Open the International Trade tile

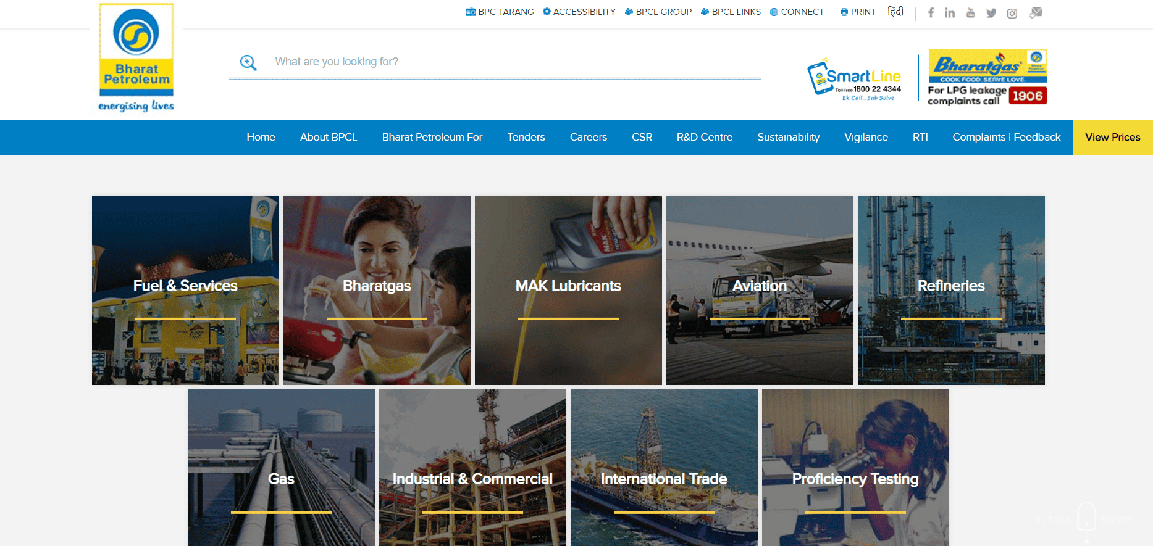point(664,468)
